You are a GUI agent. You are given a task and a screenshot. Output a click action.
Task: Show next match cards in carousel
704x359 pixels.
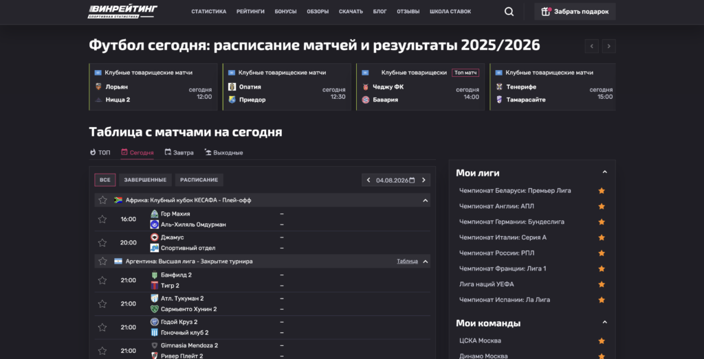(609, 46)
